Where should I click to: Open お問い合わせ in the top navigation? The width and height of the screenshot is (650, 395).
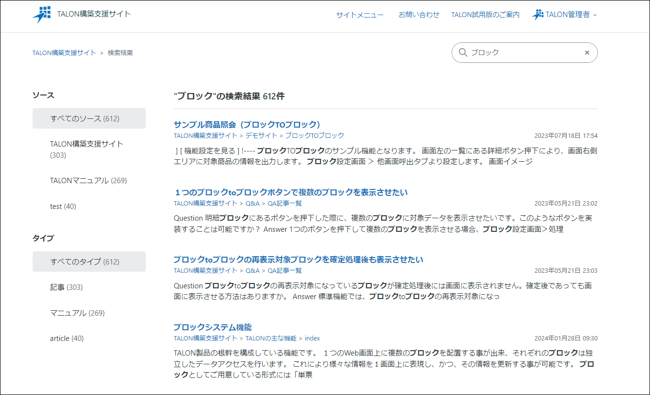[x=419, y=15]
